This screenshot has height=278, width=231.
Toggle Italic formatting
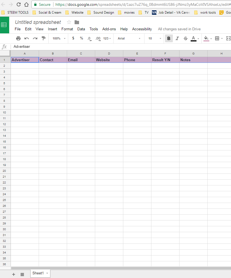[177, 38]
